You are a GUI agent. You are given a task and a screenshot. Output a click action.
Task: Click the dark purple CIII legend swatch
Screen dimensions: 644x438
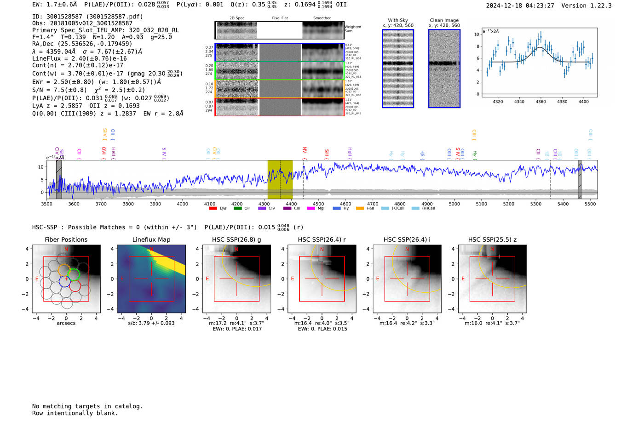pyautogui.click(x=287, y=208)
